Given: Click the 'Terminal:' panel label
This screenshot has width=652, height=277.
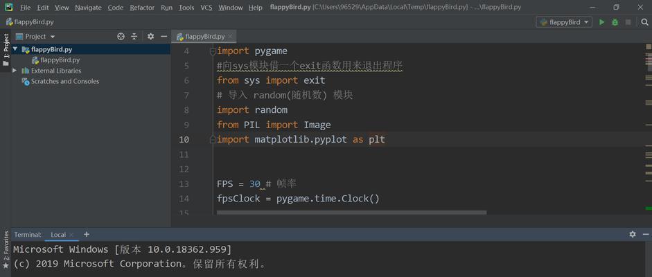Looking at the screenshot, I should (x=28, y=235).
